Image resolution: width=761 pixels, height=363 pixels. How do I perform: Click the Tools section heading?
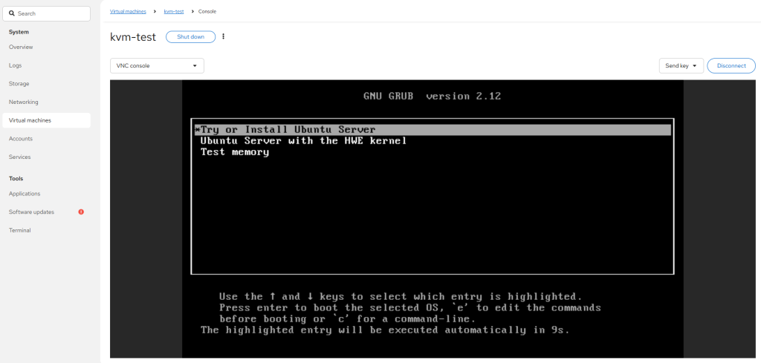(16, 178)
